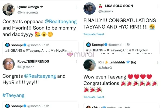The image size is (162, 108).
Task: Translate the LISA SOLO SOON tweet
Action: click(x=94, y=34)
